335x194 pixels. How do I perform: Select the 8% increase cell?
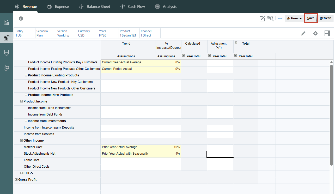click(168, 63)
